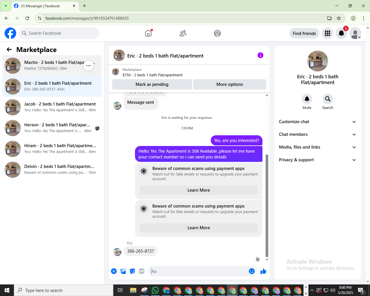
Task: Open the Jacob apartment conversation
Action: [x=52, y=107]
